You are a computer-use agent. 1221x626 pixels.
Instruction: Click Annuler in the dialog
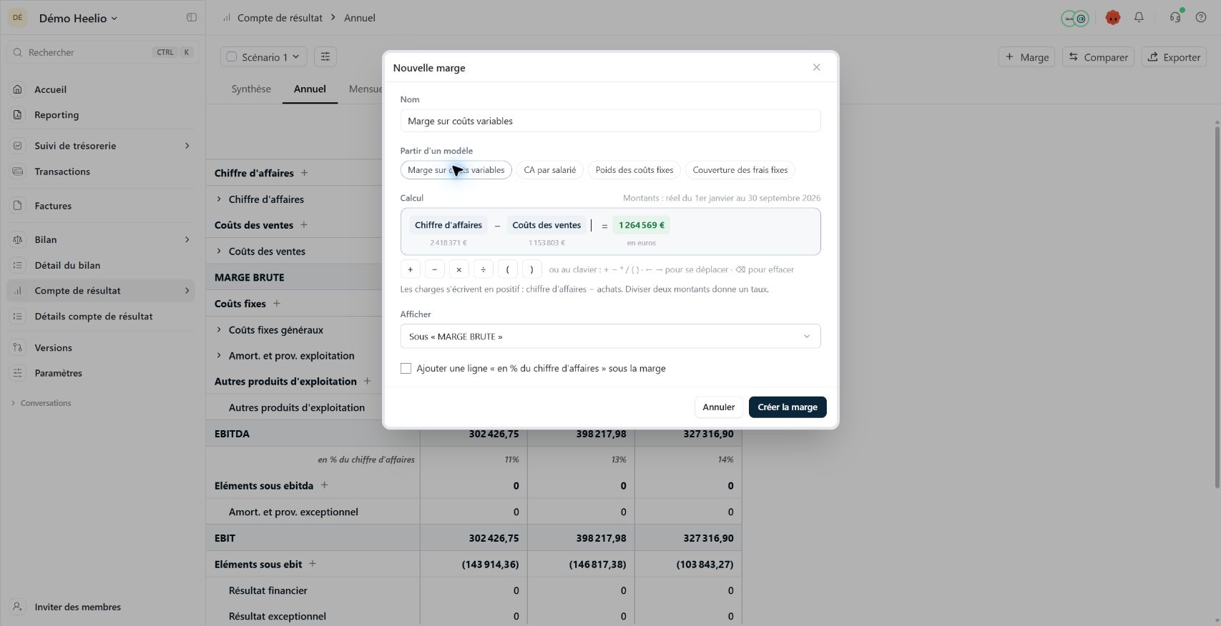coord(718,407)
